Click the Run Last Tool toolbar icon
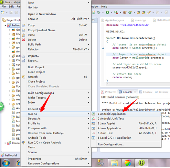Image resolution: width=170 pixels, height=168 pixels. pyautogui.click(x=116, y=13)
